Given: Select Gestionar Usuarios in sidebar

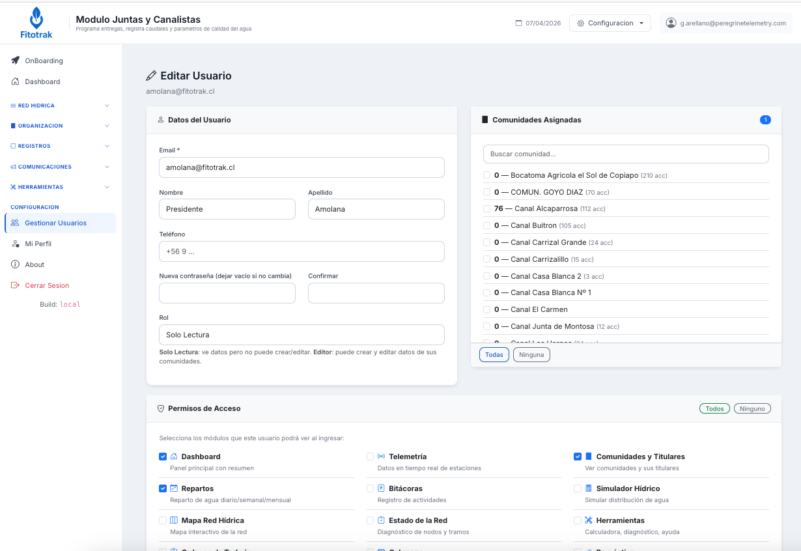Looking at the screenshot, I should coord(61,223).
